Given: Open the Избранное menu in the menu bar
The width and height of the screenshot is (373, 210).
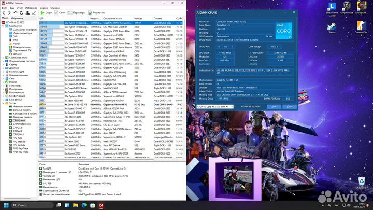Looking at the screenshot, I should point(31,8).
